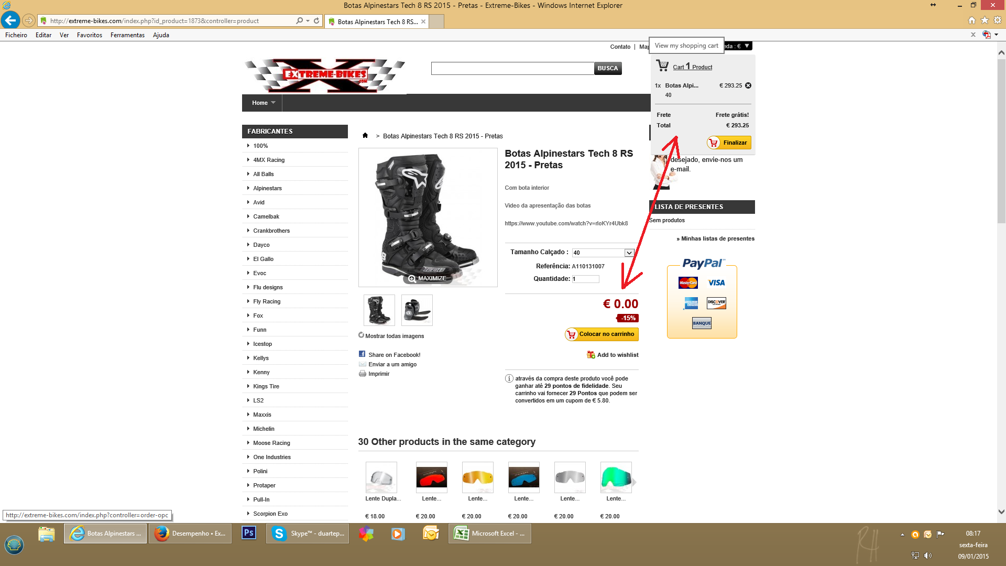Open Fly Racing manufacturer link

coord(267,301)
